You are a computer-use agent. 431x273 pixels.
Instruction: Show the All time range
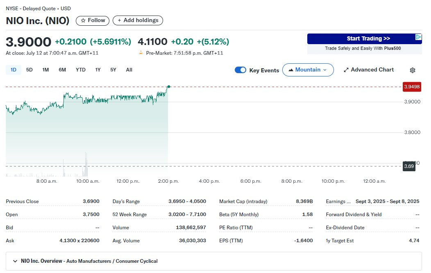(x=129, y=70)
